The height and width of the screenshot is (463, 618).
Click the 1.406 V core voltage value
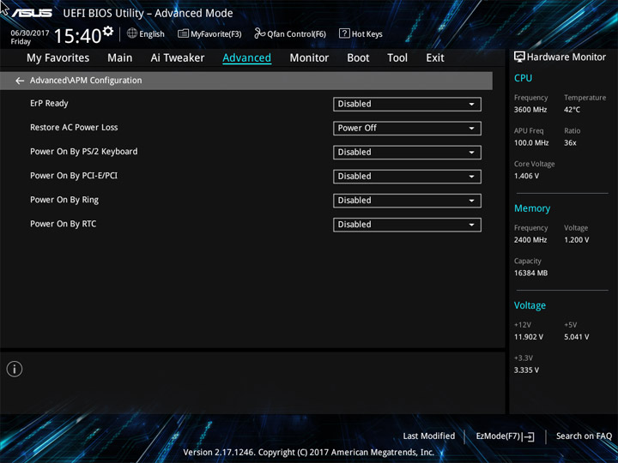[x=526, y=176]
